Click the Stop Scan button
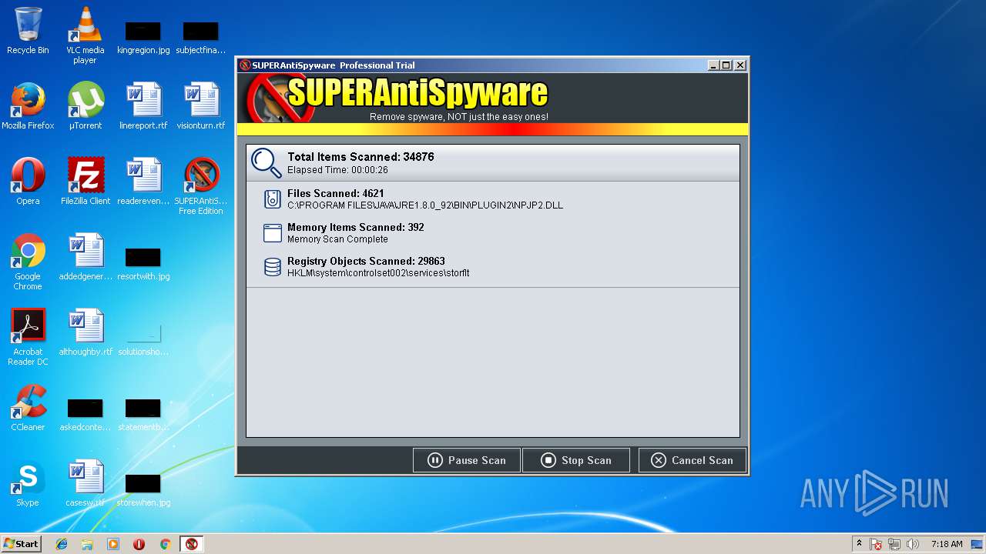This screenshot has height=554, width=986. [575, 460]
